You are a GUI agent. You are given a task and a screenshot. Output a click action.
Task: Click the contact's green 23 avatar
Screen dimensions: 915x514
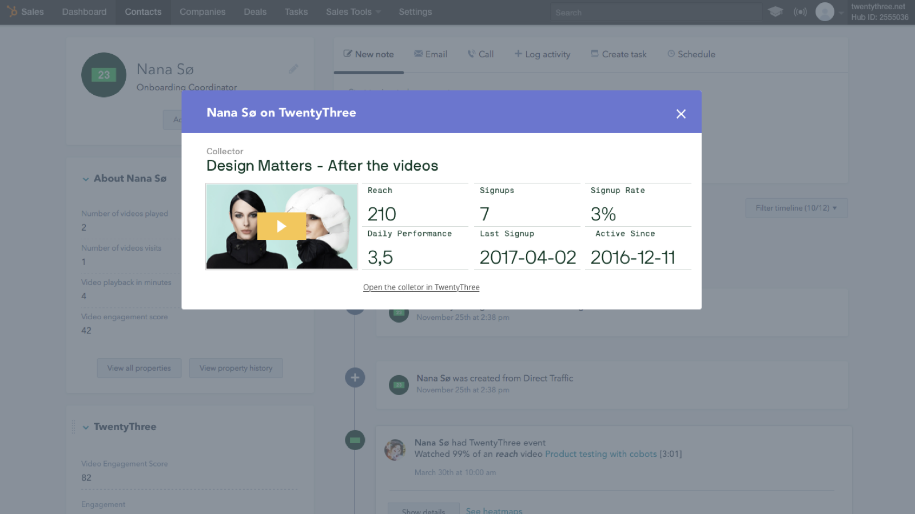[x=104, y=75]
